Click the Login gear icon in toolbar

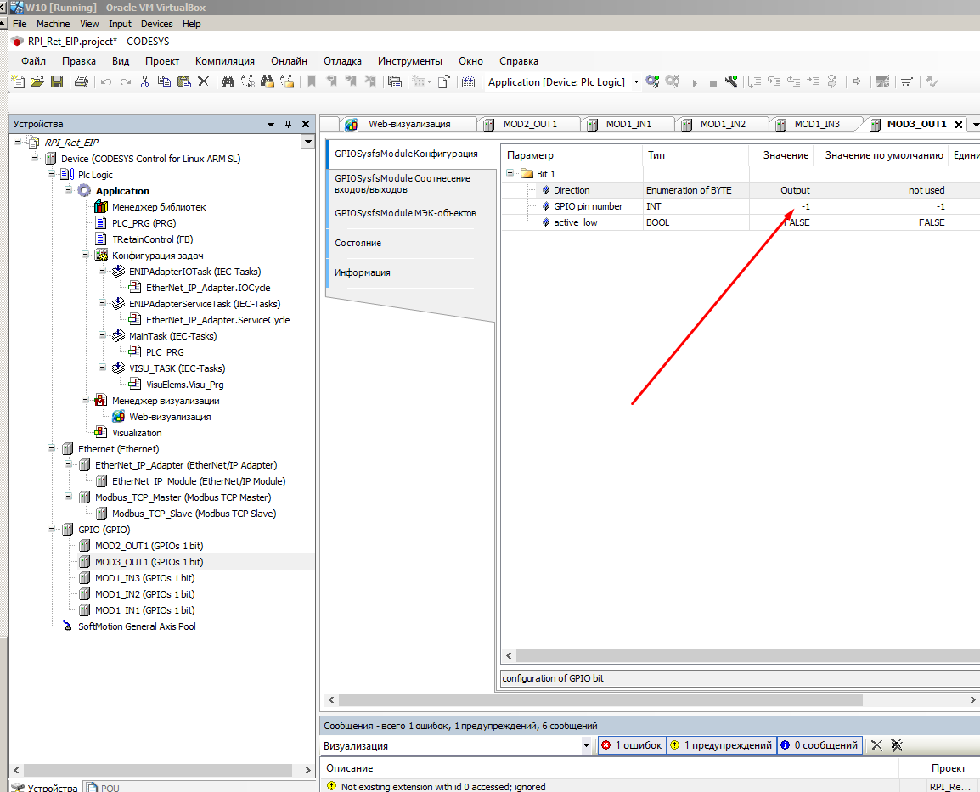coord(652,81)
